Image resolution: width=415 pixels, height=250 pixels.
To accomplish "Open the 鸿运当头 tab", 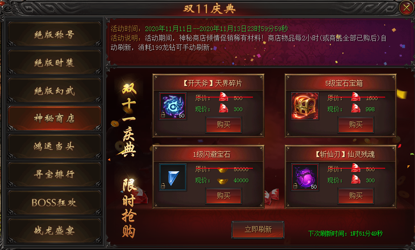I will tap(54, 147).
